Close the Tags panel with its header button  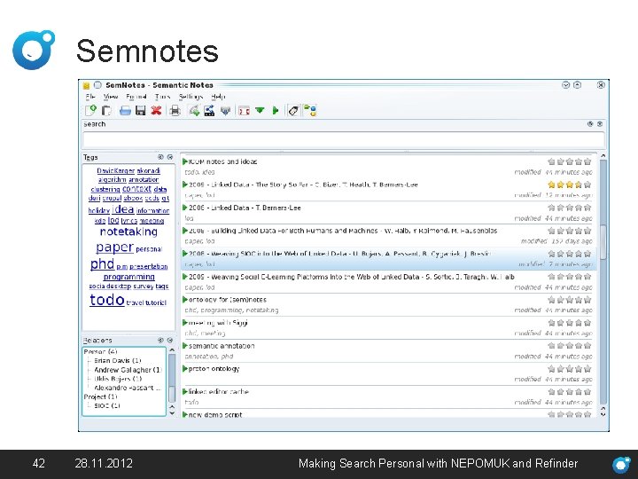[170, 157]
